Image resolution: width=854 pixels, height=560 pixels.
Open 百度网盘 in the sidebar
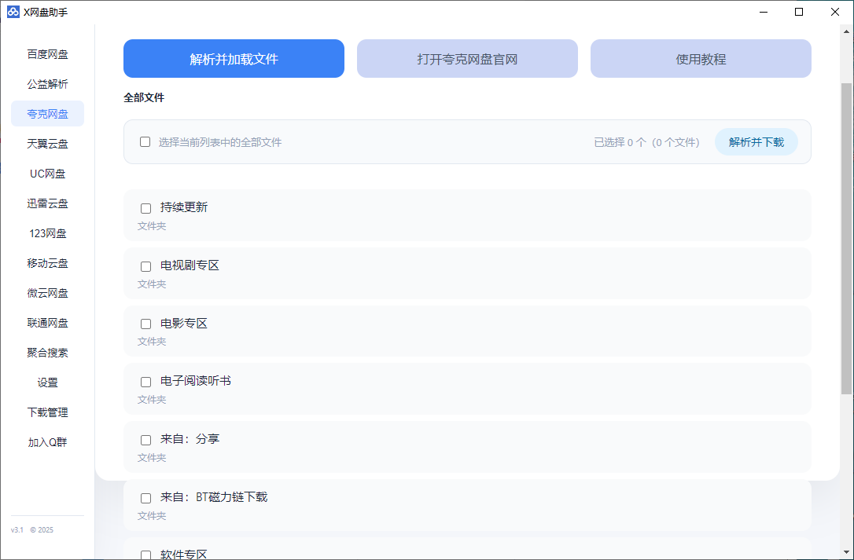(x=47, y=54)
